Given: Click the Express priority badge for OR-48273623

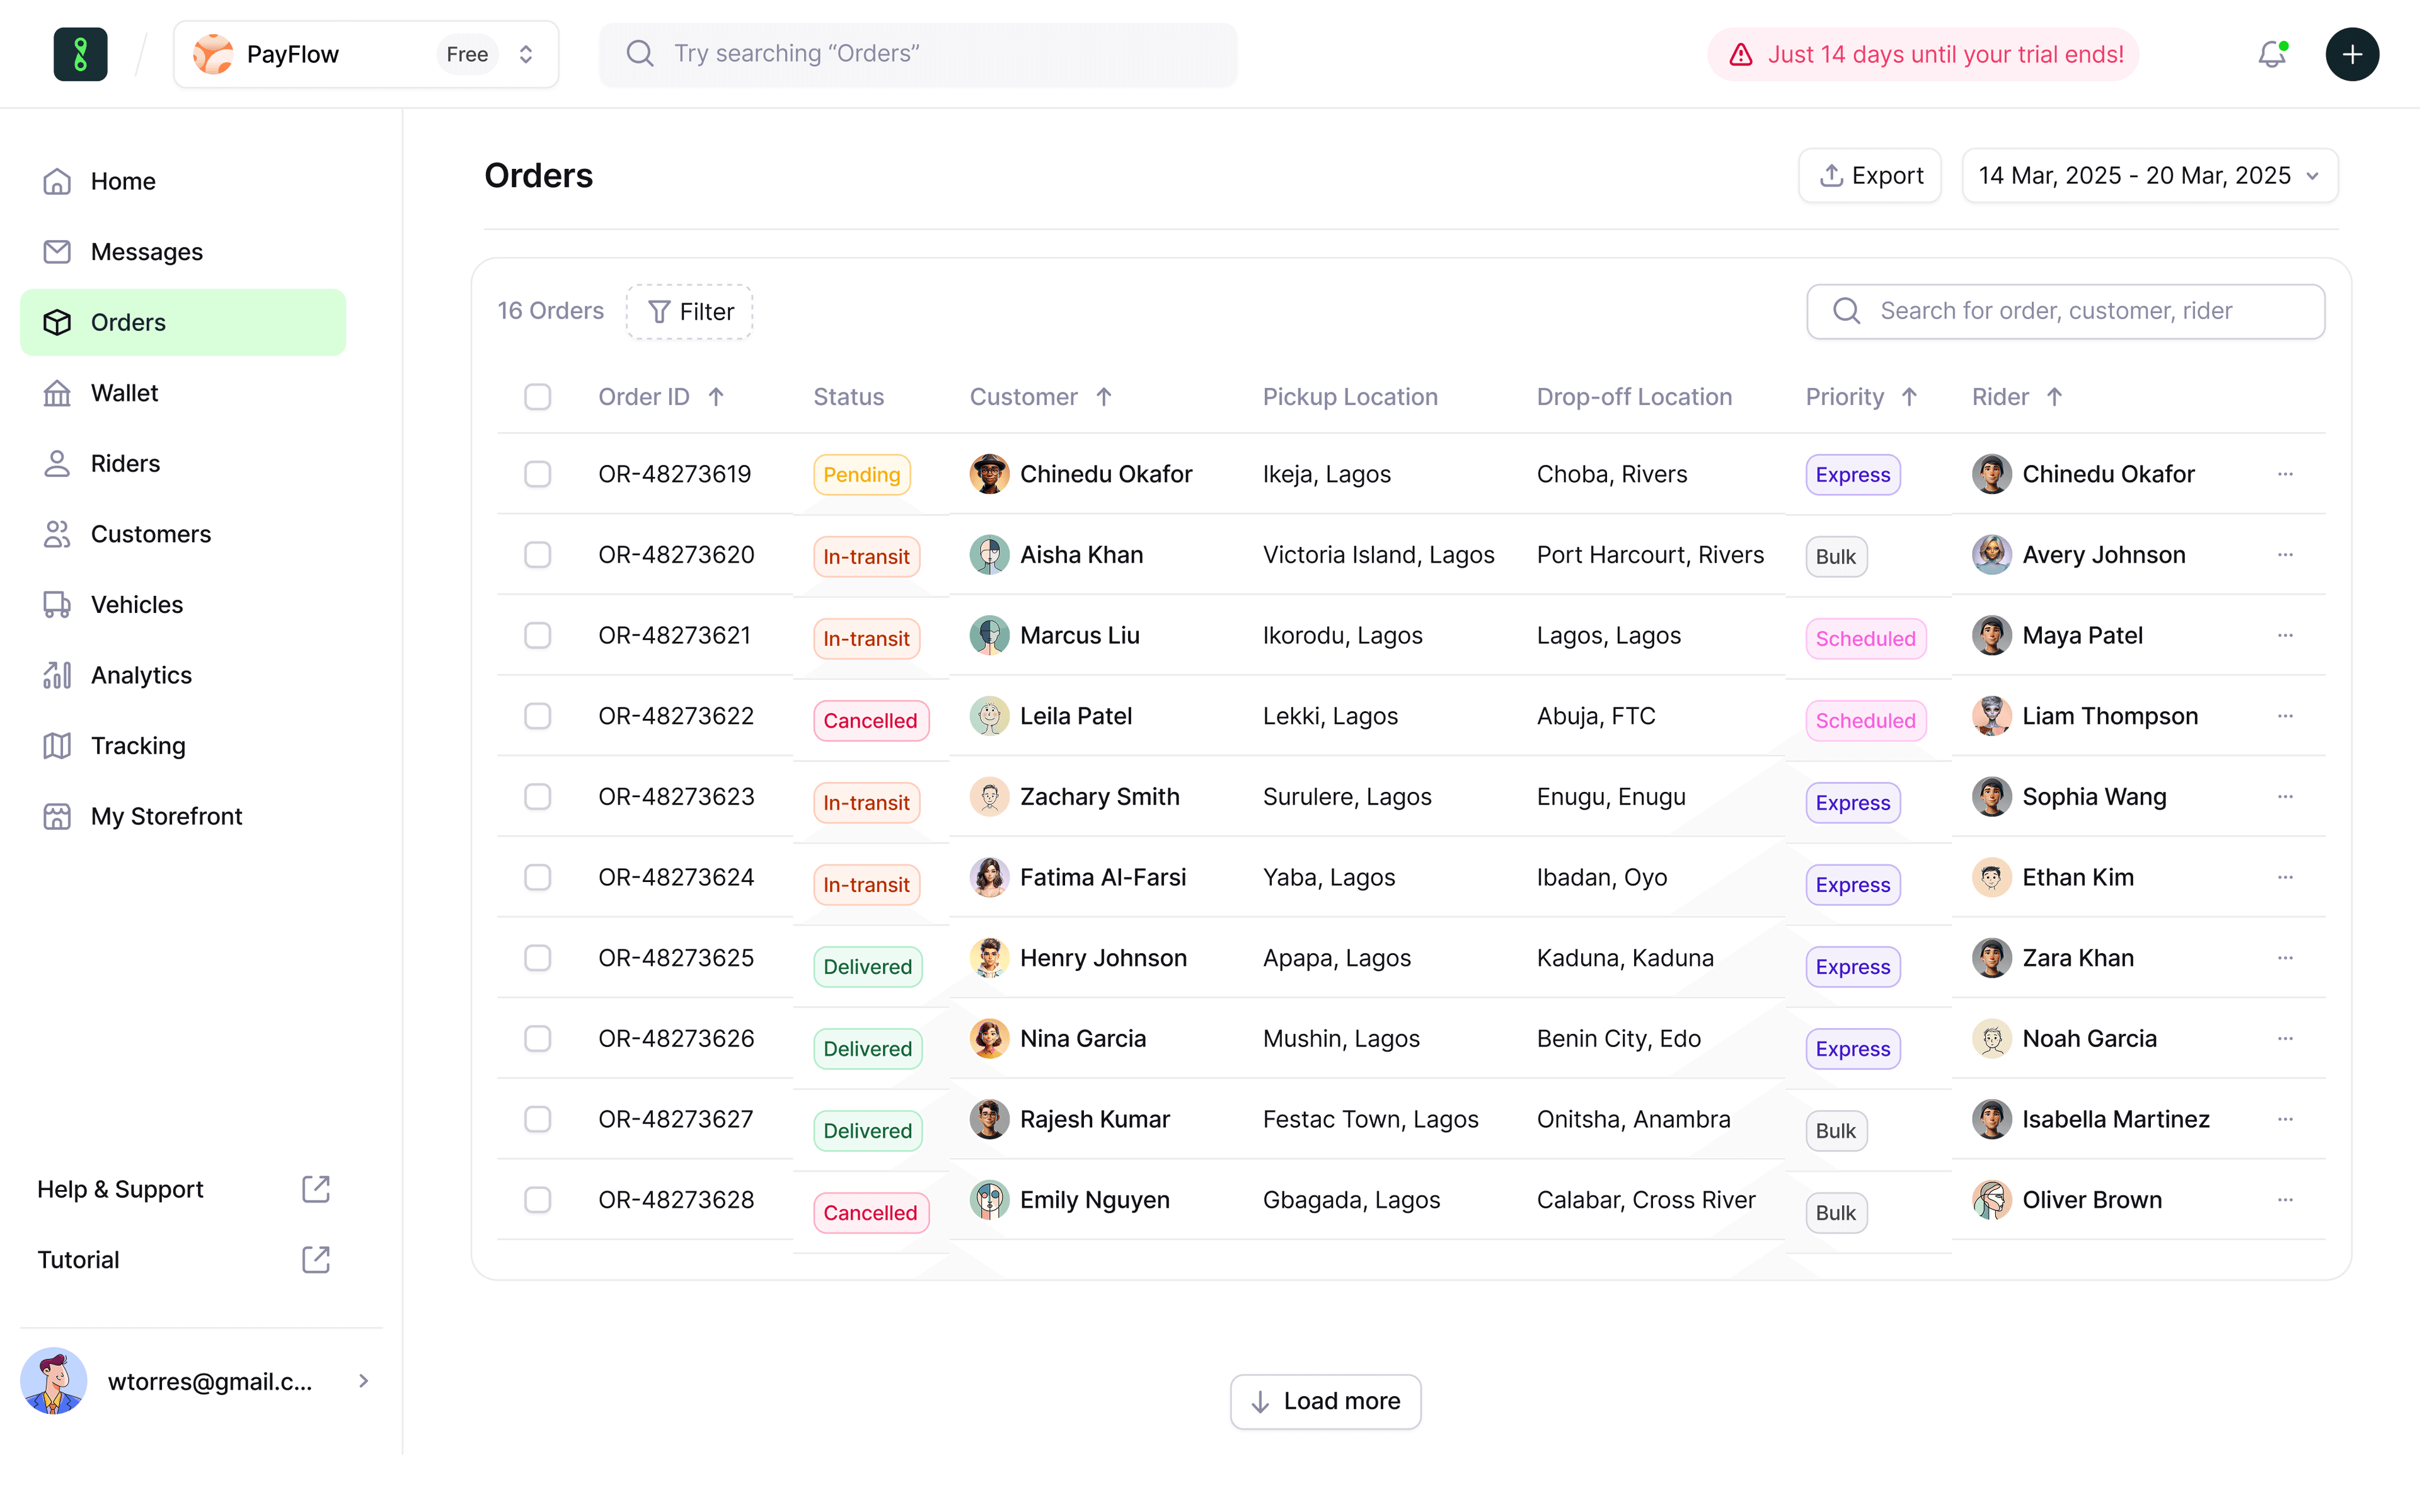Looking at the screenshot, I should point(1852,803).
